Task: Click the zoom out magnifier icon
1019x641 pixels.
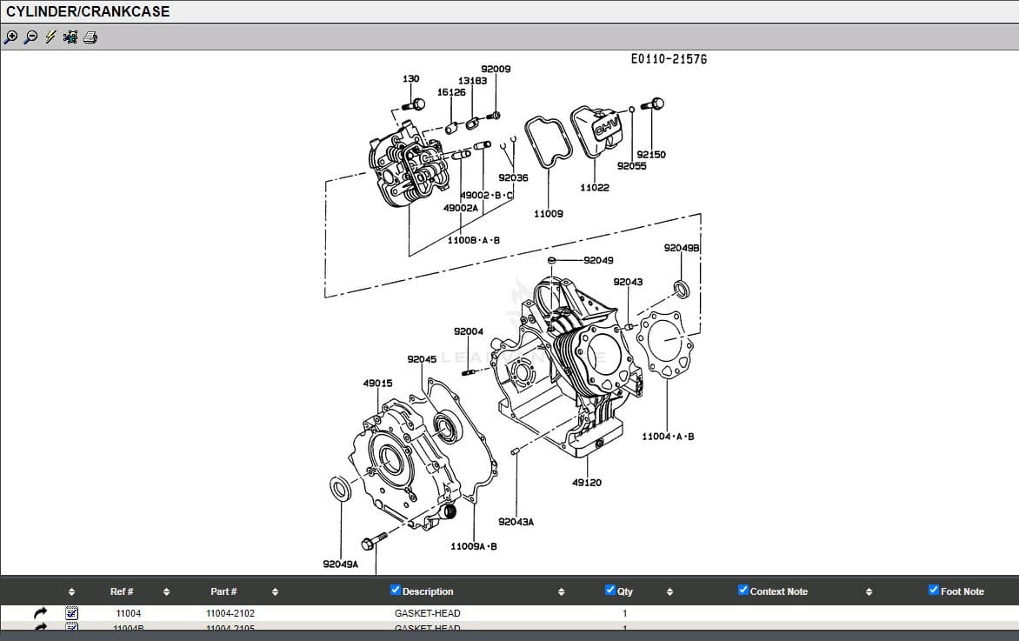Action: coord(30,37)
